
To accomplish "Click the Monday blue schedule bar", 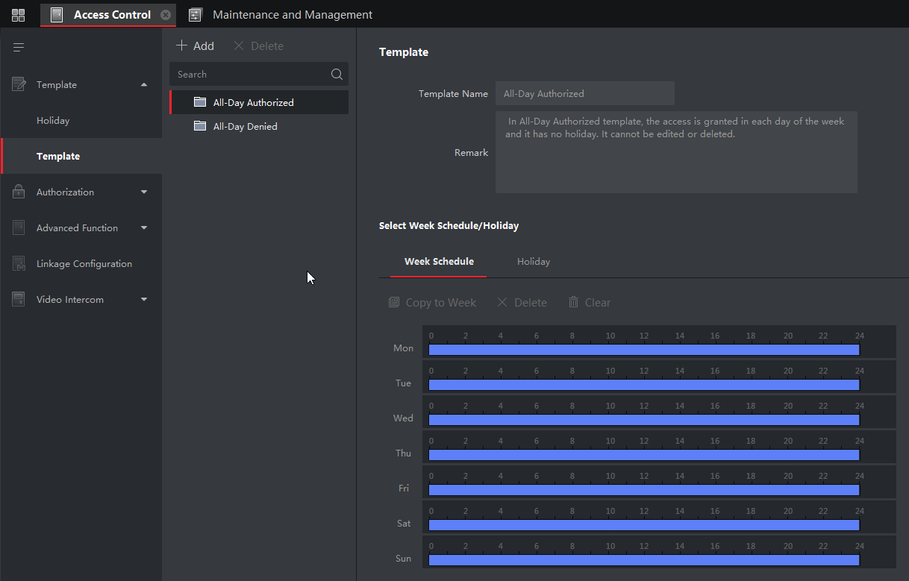I will click(x=643, y=350).
